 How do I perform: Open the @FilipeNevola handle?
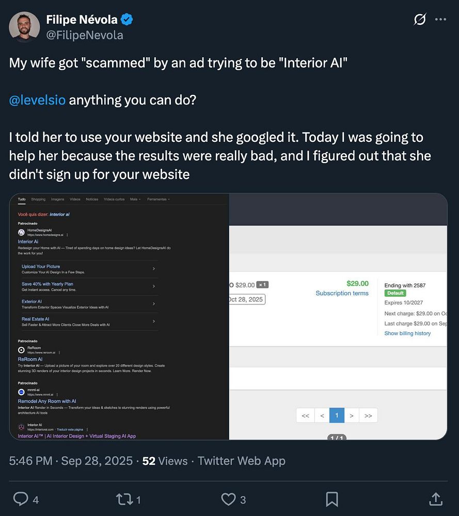[85, 35]
